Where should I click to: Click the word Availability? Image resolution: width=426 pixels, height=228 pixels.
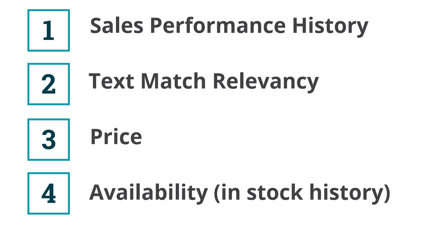[149, 193]
